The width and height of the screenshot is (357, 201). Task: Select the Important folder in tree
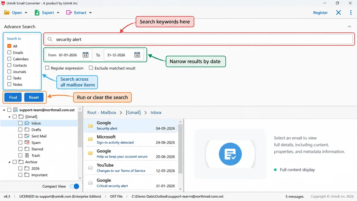pyautogui.click(x=39, y=175)
